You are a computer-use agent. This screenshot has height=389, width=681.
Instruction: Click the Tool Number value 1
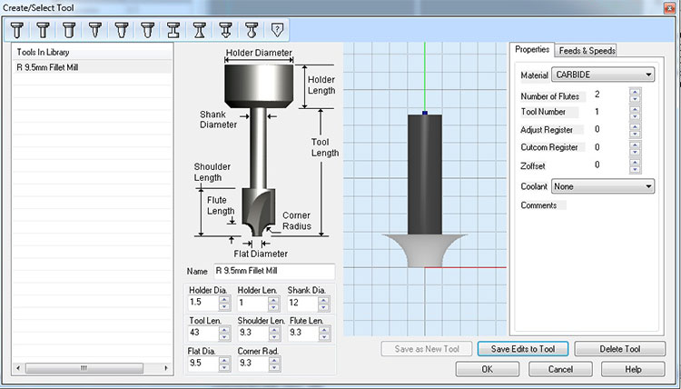[x=597, y=112]
